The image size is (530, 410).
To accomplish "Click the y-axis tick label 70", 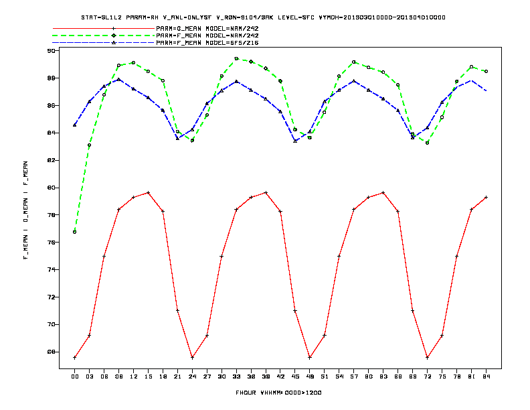I will 51,324.
